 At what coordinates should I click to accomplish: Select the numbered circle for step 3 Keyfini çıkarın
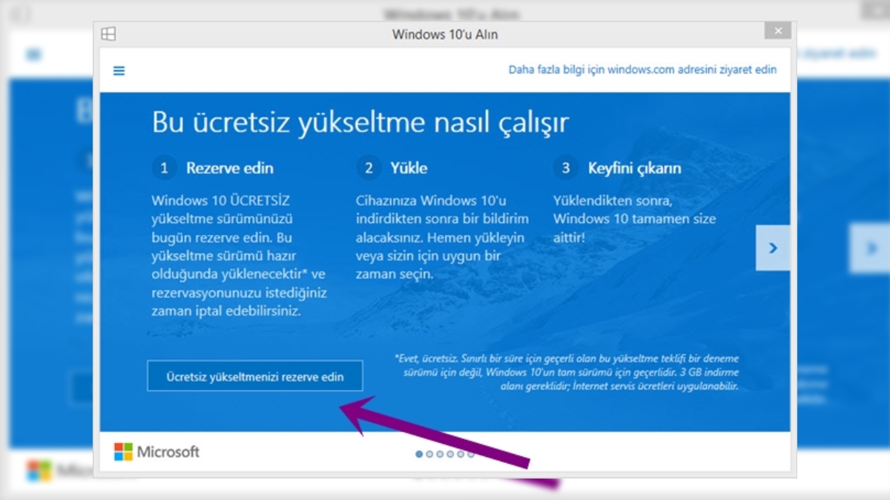(565, 168)
